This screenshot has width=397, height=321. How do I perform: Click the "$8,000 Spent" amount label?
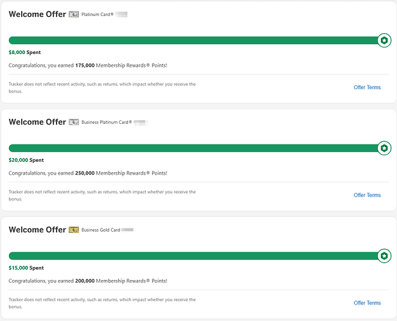coord(26,53)
